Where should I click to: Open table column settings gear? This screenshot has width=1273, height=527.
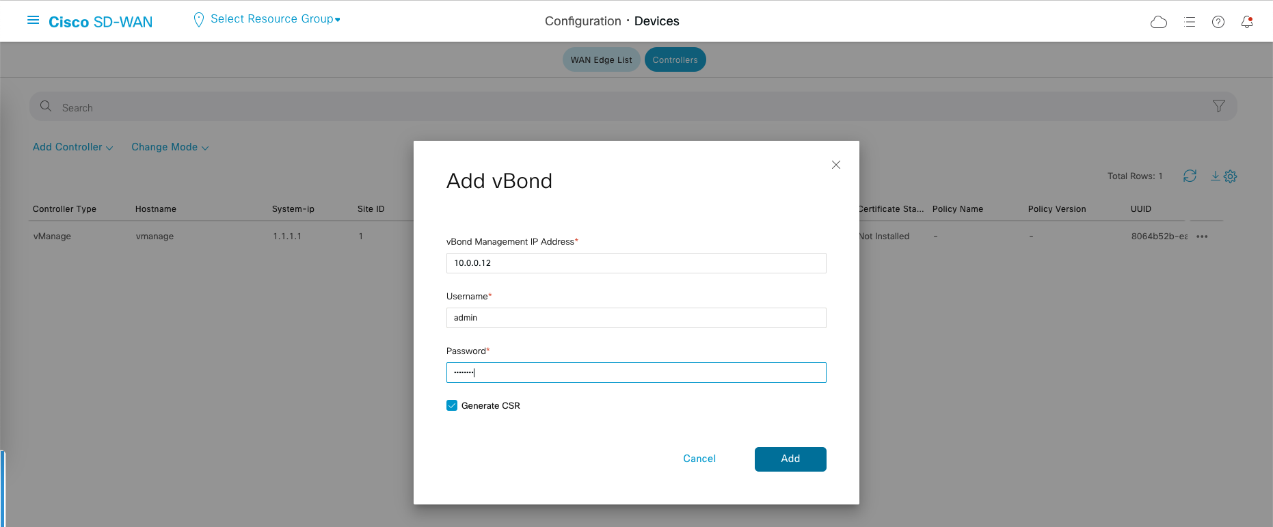click(x=1231, y=176)
